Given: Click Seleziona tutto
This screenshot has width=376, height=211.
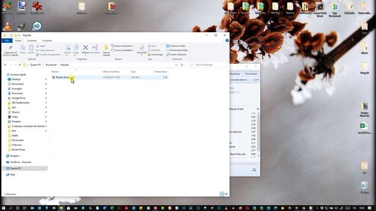Looking at the screenshot, I should pyautogui.click(x=176, y=46).
